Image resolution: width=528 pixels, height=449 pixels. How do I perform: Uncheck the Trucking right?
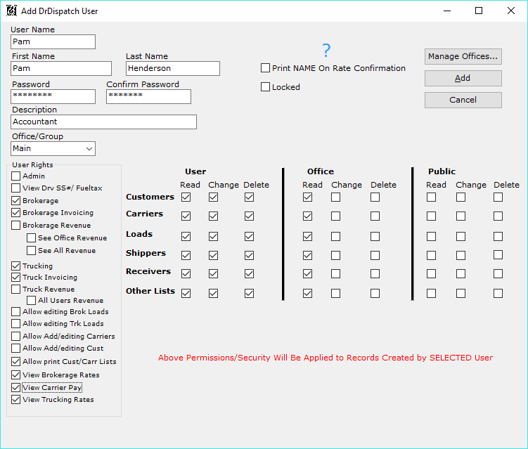pos(16,266)
